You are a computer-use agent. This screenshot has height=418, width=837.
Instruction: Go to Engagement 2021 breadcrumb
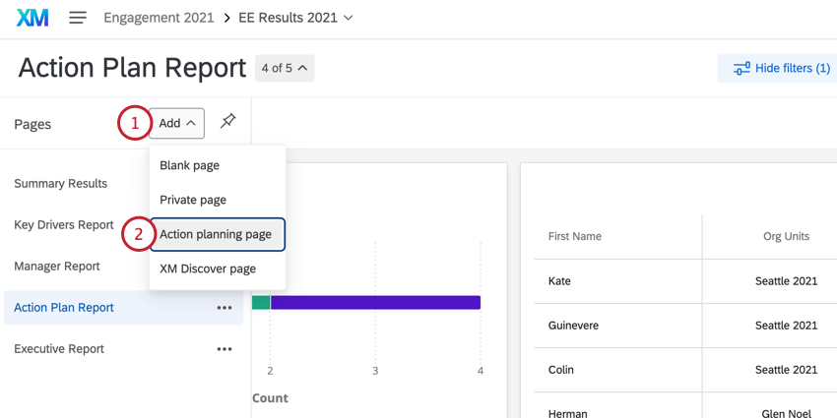point(158,18)
